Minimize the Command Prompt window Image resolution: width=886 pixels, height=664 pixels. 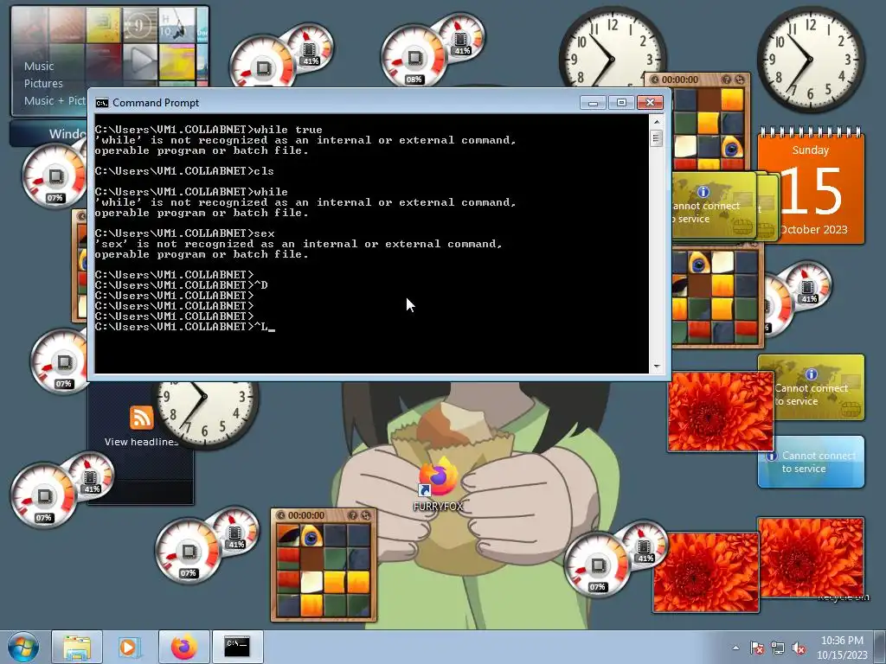pos(593,103)
